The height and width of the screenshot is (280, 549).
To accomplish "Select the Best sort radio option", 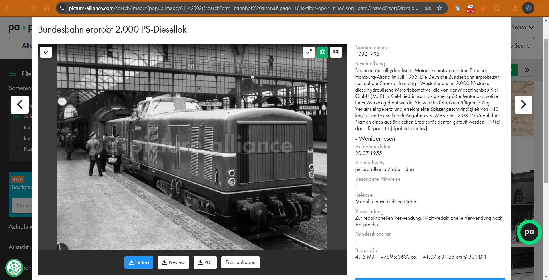I will pos(17,149).
